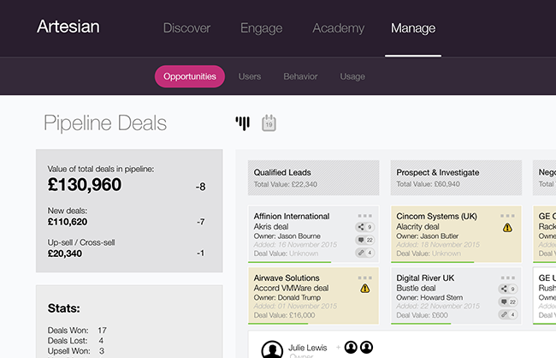556x358 pixels.
Task: Go to the Discover tab
Action: (x=186, y=28)
